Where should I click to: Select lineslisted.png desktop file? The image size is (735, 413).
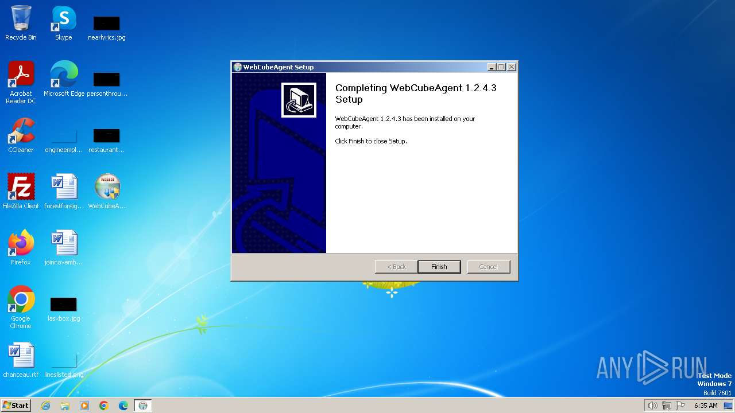[x=64, y=365]
